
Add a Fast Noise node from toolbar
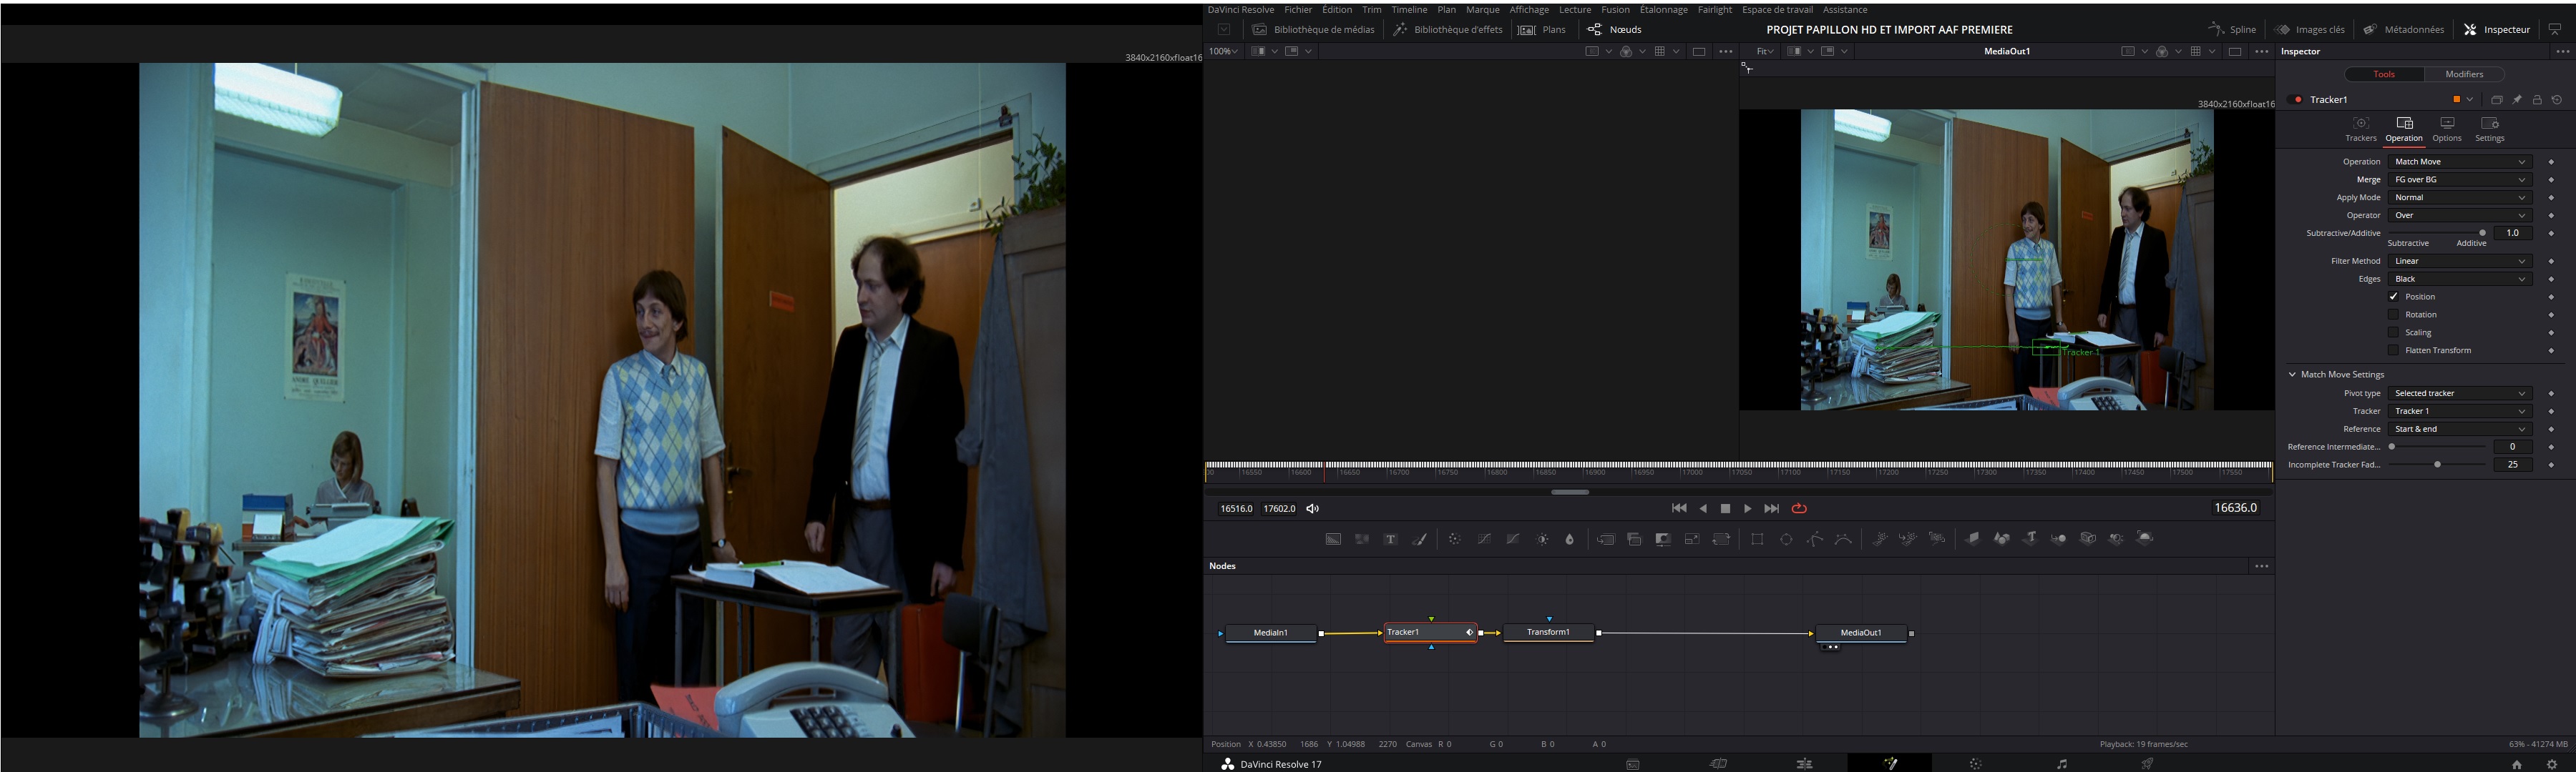click(x=1362, y=539)
